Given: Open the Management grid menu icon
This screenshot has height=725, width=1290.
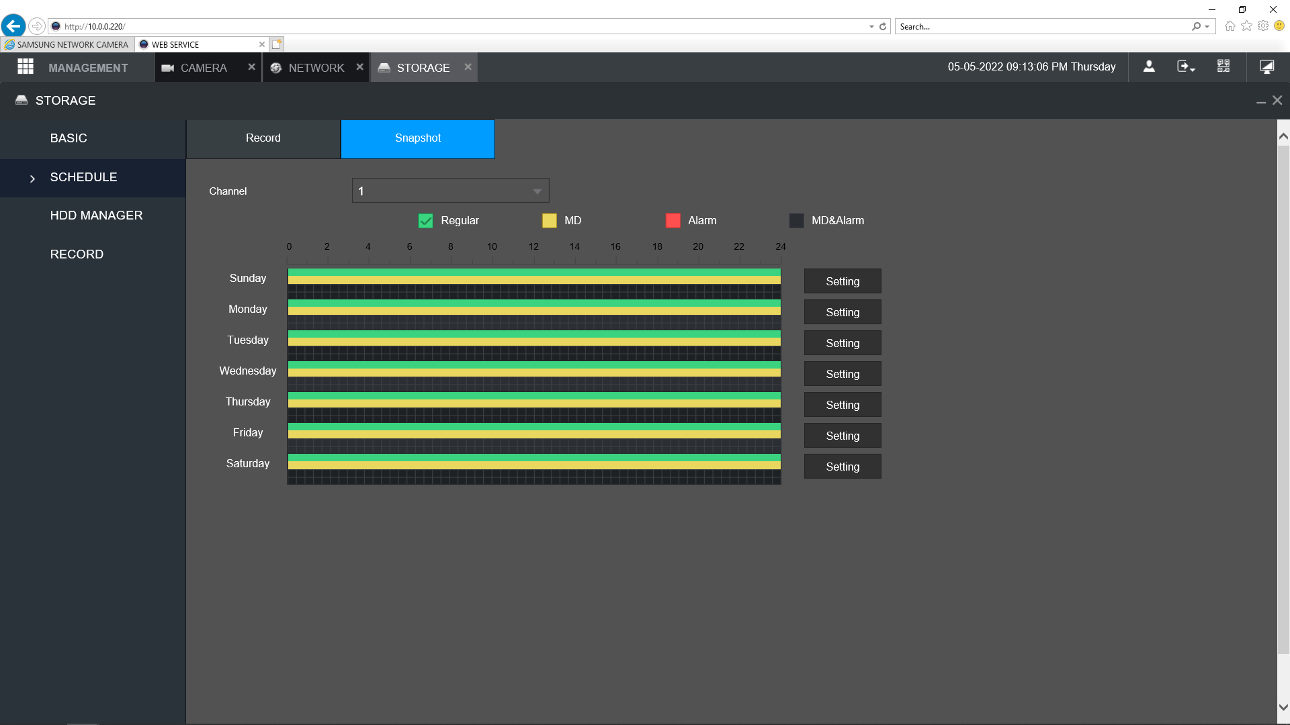Looking at the screenshot, I should tap(26, 67).
